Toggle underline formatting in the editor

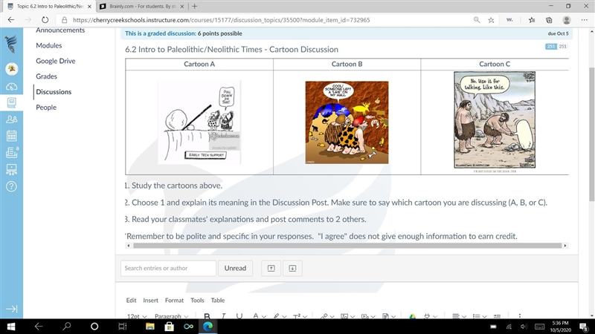pyautogui.click(x=239, y=316)
